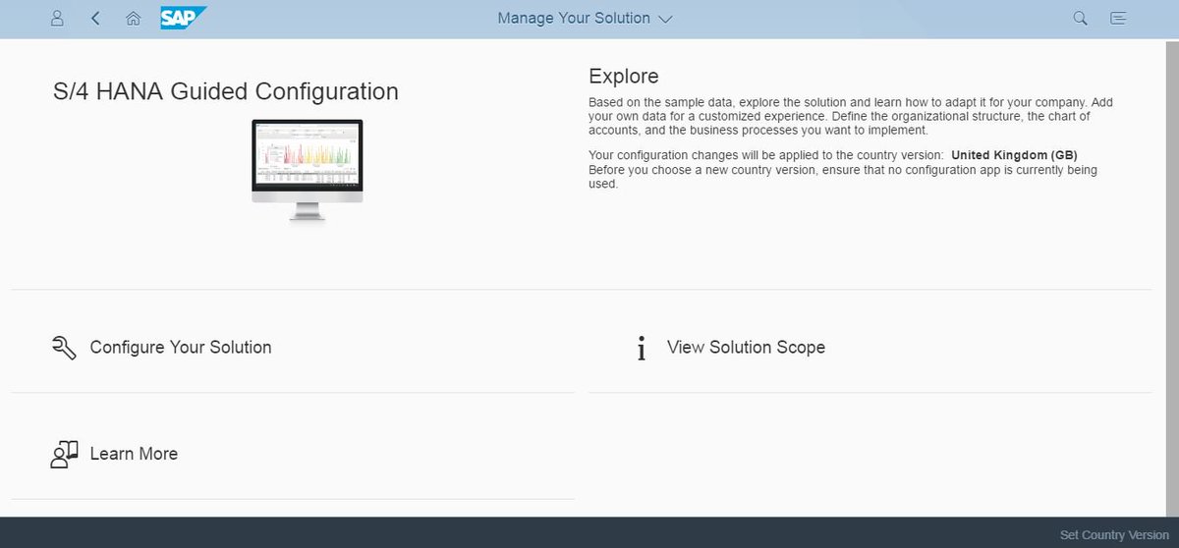Open the Learn More link
The width and height of the screenshot is (1179, 548).
134,454
